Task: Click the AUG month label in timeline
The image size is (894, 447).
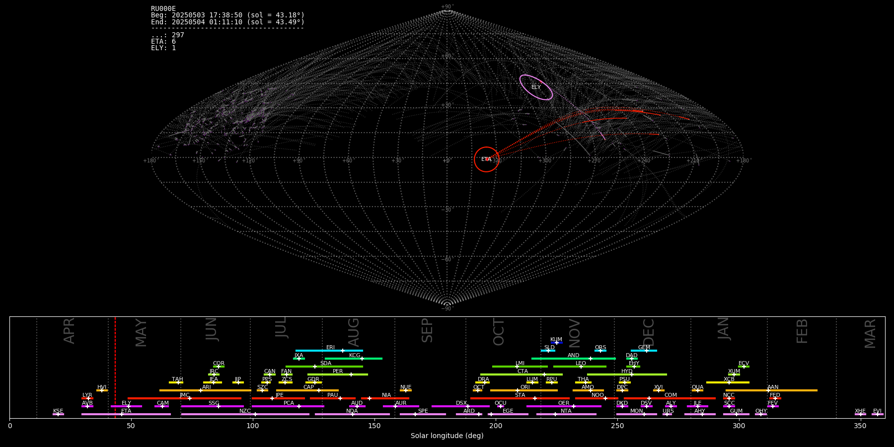Action: point(354,332)
